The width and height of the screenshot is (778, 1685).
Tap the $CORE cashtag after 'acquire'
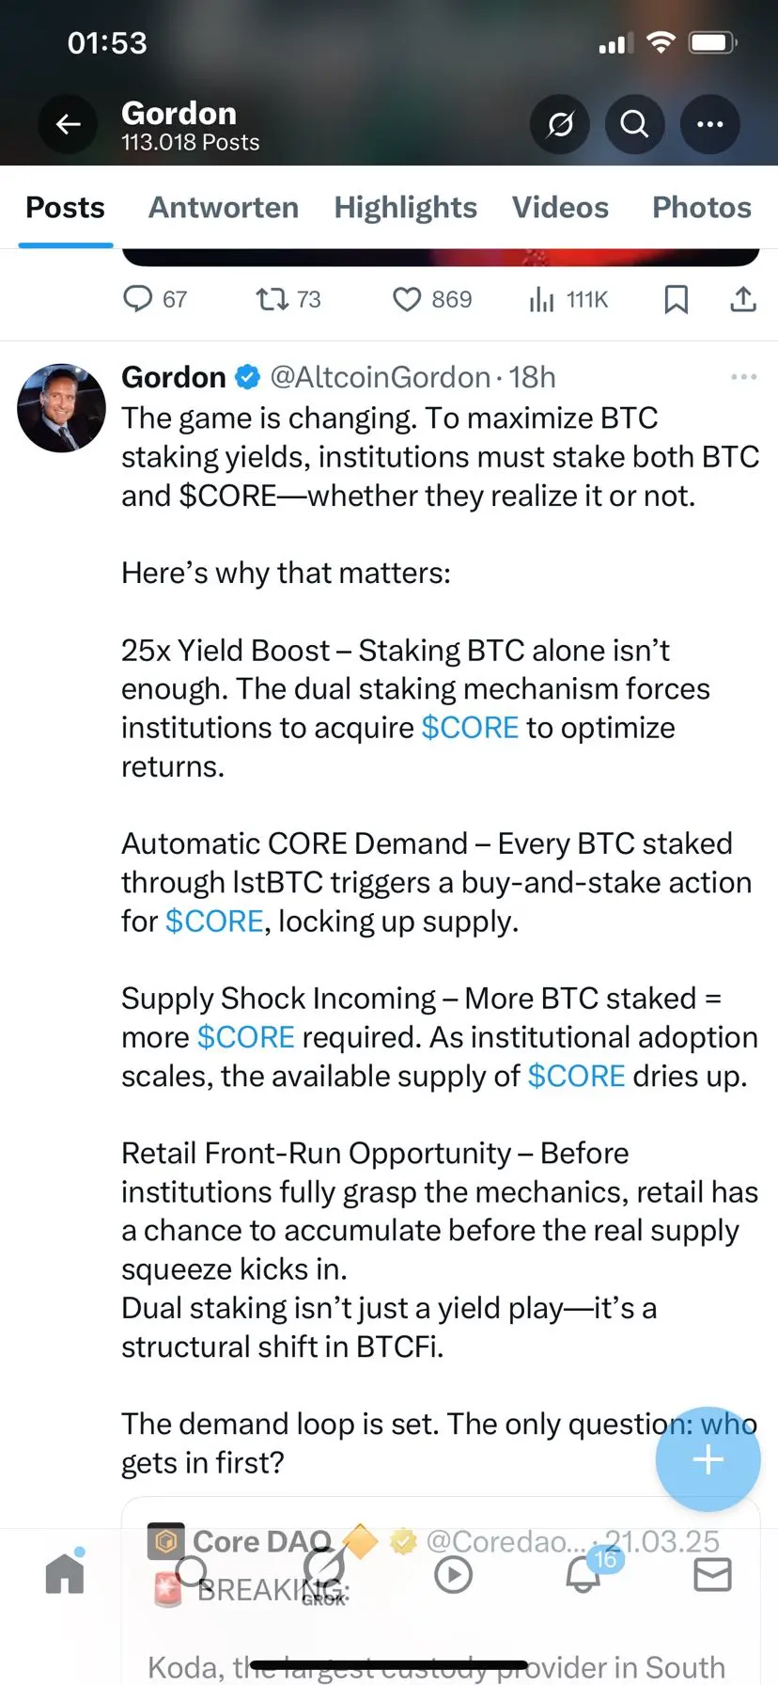coord(470,728)
